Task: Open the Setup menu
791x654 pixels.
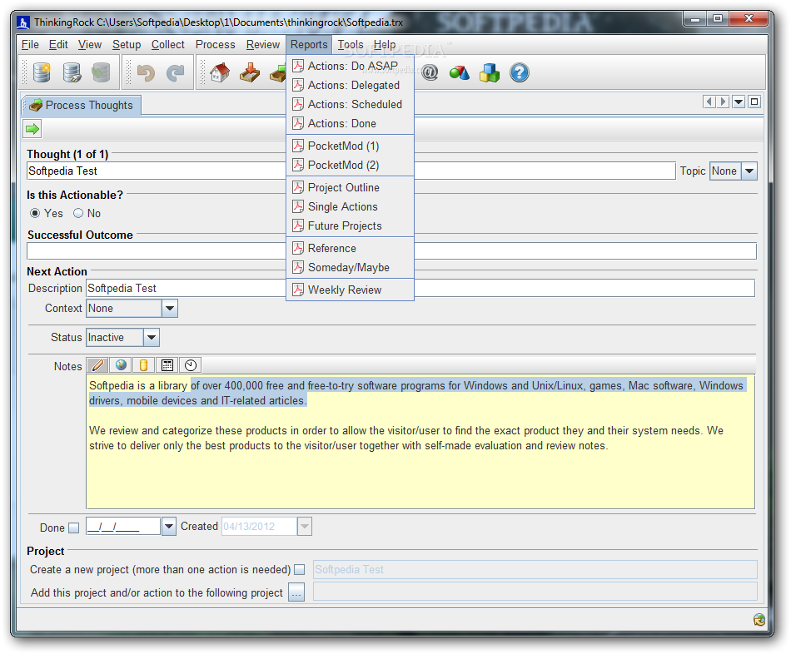Action: (127, 44)
